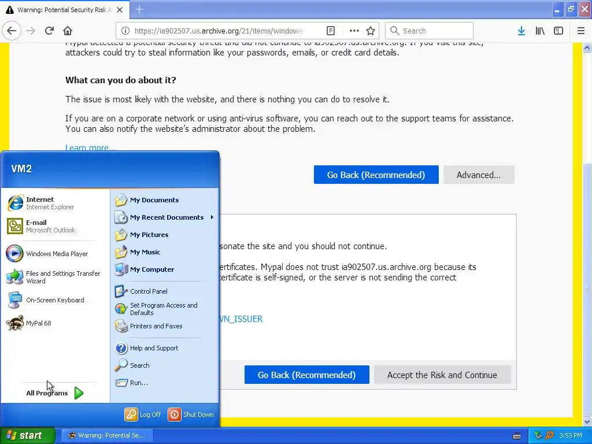Click the browser search field
This screenshot has width=592, height=444.
click(429, 31)
